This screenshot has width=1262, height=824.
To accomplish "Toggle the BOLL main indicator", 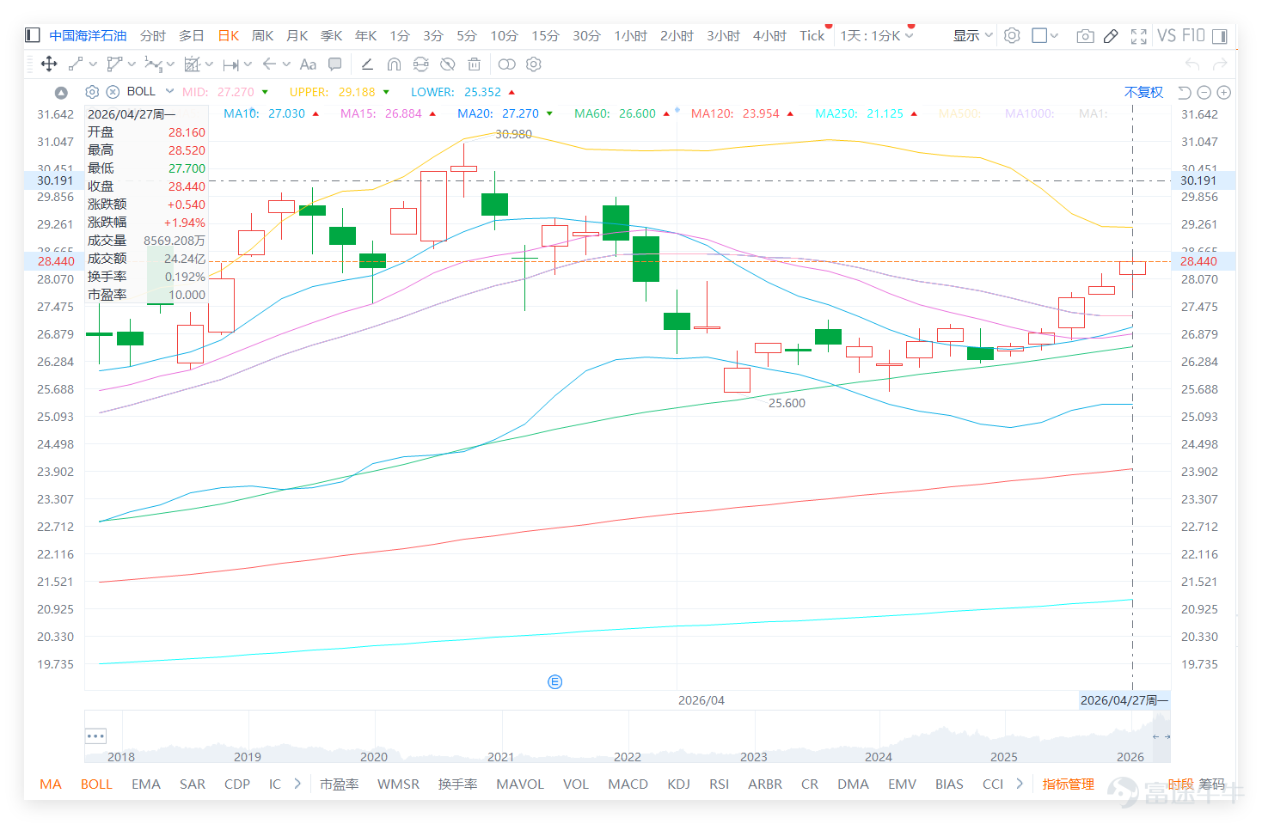I will pyautogui.click(x=96, y=784).
